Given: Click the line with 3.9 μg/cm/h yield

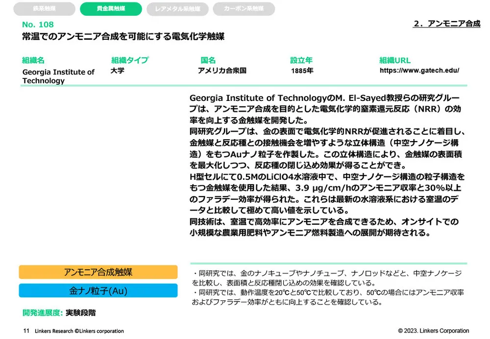Looking at the screenshot, I should (325, 188).
